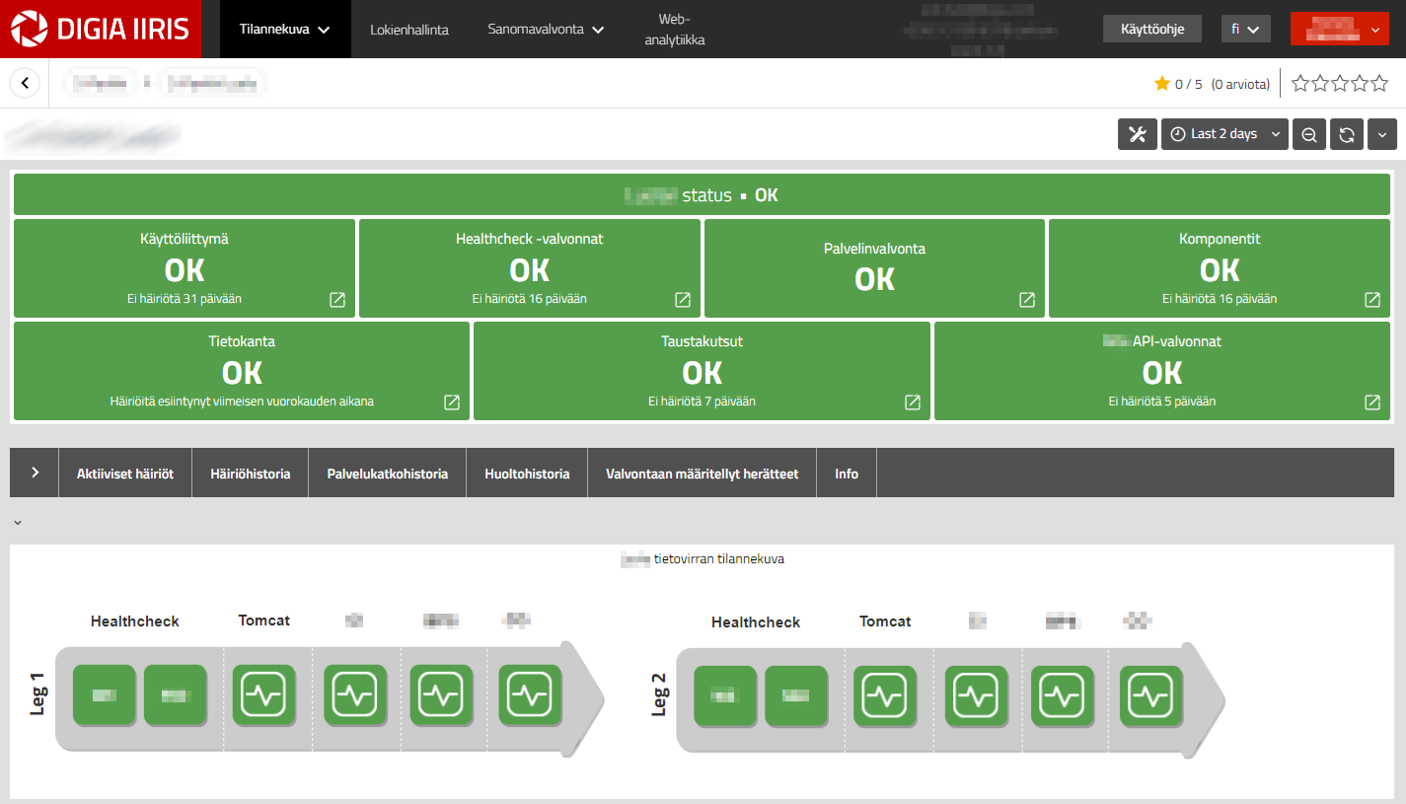Switch to the Valvontaan määritellyt herätteet tab
This screenshot has width=1406, height=804.
703,474
